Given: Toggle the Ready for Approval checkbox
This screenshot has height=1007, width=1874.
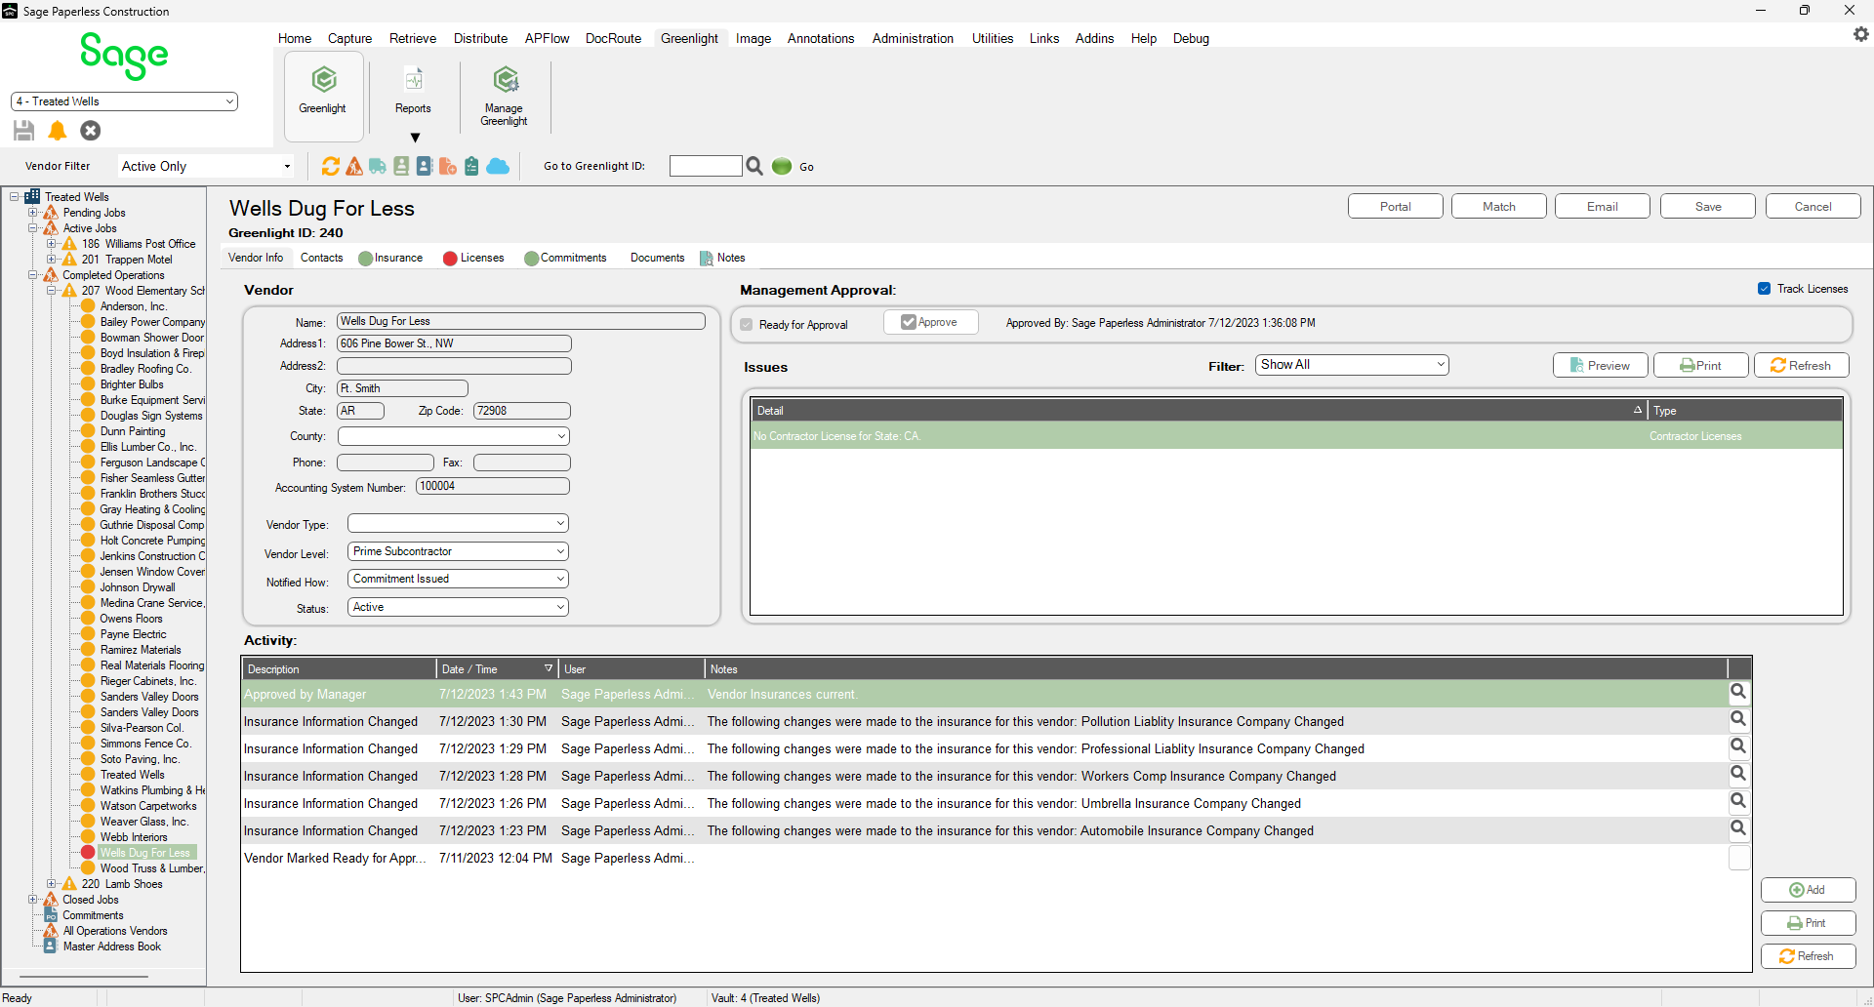Looking at the screenshot, I should click(x=747, y=325).
